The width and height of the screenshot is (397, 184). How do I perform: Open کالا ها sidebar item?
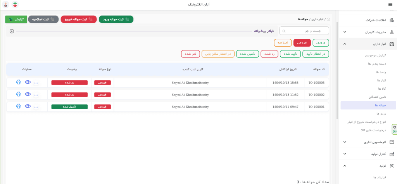[382, 89]
